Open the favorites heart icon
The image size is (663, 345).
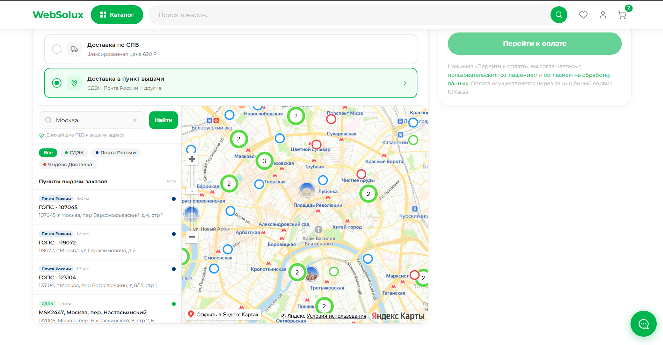pyautogui.click(x=583, y=15)
